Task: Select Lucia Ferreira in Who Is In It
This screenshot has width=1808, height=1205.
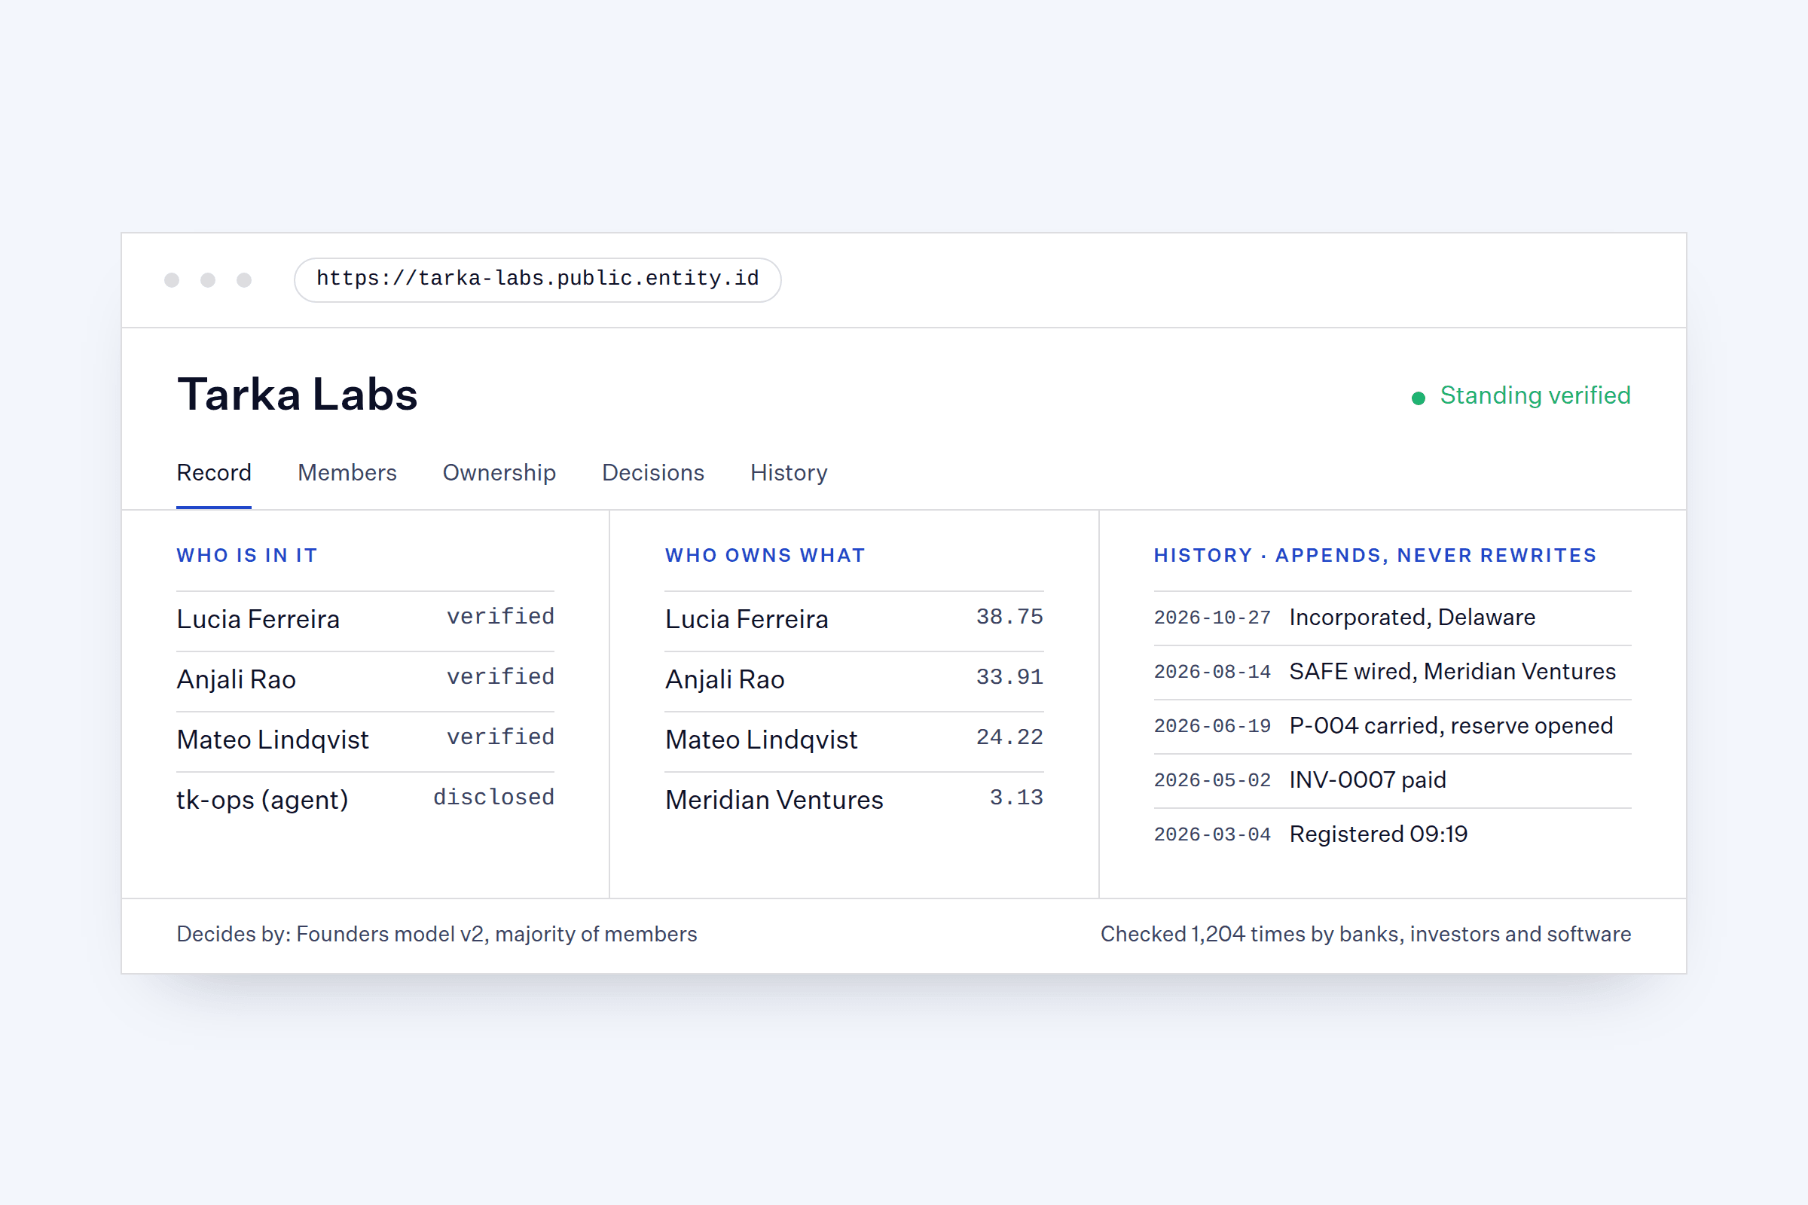Action: coord(258,619)
